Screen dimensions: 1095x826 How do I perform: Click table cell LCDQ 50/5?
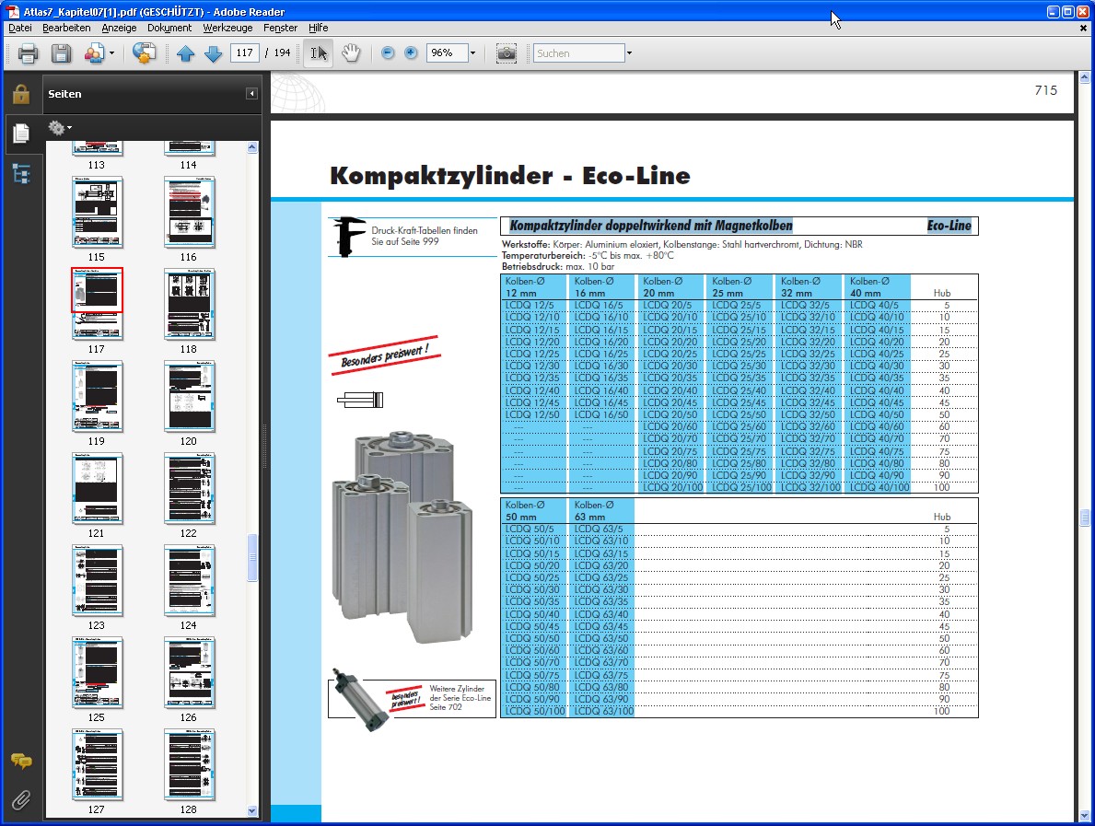[530, 529]
